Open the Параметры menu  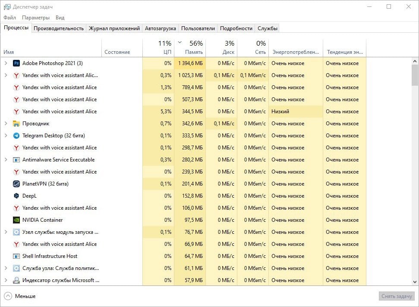pyautogui.click(x=36, y=18)
